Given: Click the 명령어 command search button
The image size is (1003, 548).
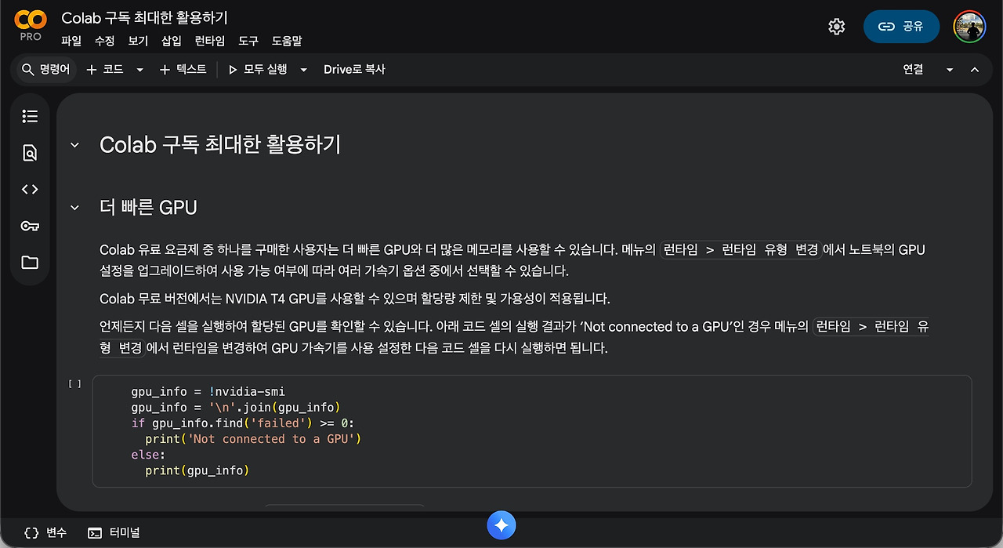Looking at the screenshot, I should [x=46, y=70].
